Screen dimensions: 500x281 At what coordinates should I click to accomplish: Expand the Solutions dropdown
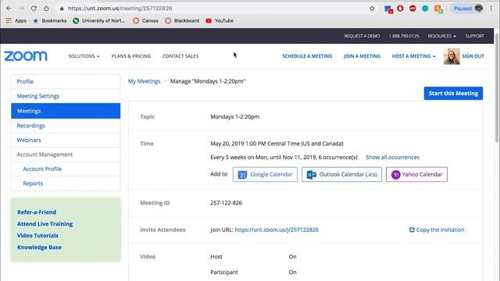coord(84,56)
